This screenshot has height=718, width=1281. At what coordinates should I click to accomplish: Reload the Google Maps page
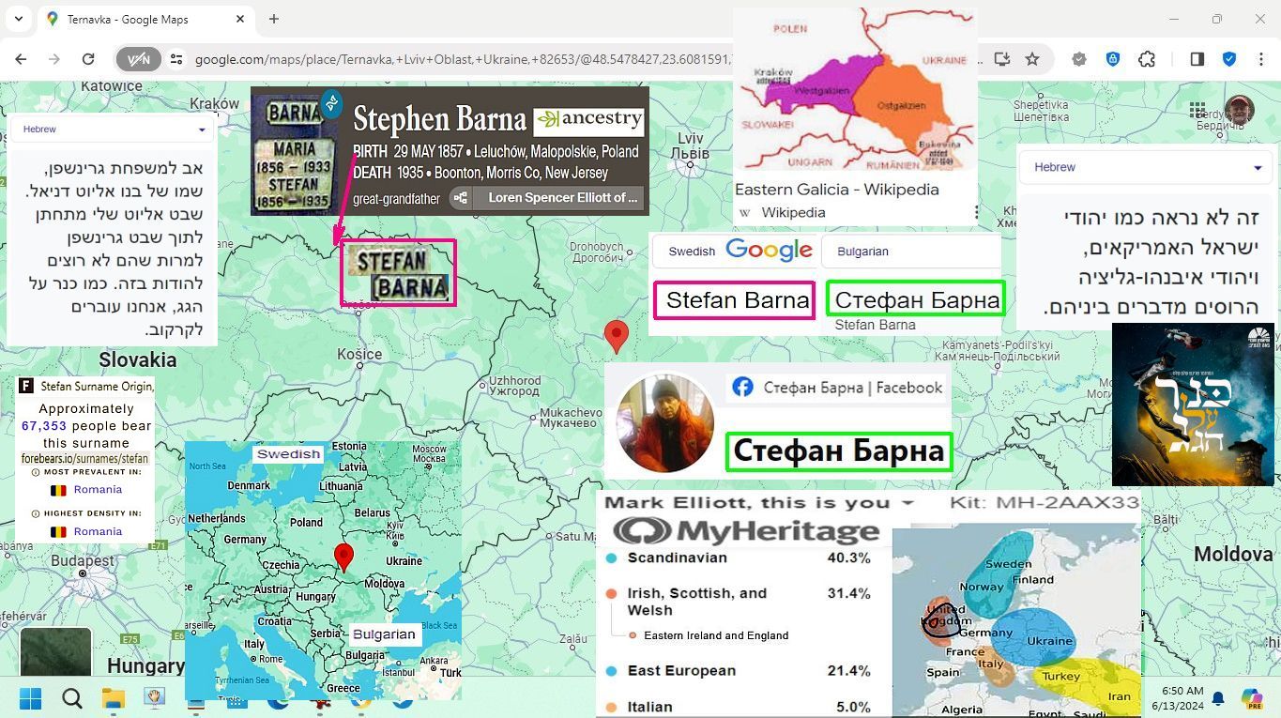coord(88,59)
